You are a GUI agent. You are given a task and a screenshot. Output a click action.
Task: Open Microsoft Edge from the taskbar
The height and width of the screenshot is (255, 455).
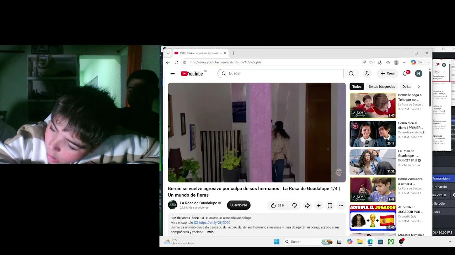(370, 242)
